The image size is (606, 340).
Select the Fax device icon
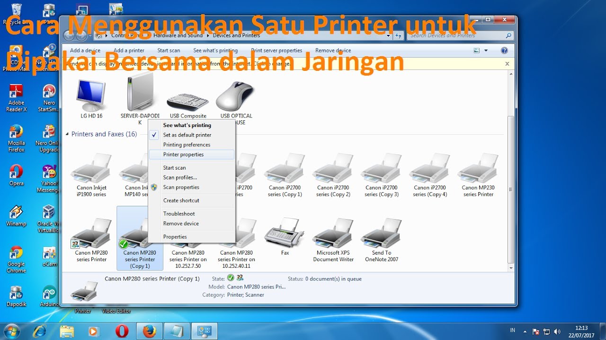pos(285,234)
